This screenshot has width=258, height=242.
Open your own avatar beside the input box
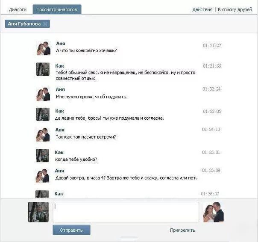[38, 212]
